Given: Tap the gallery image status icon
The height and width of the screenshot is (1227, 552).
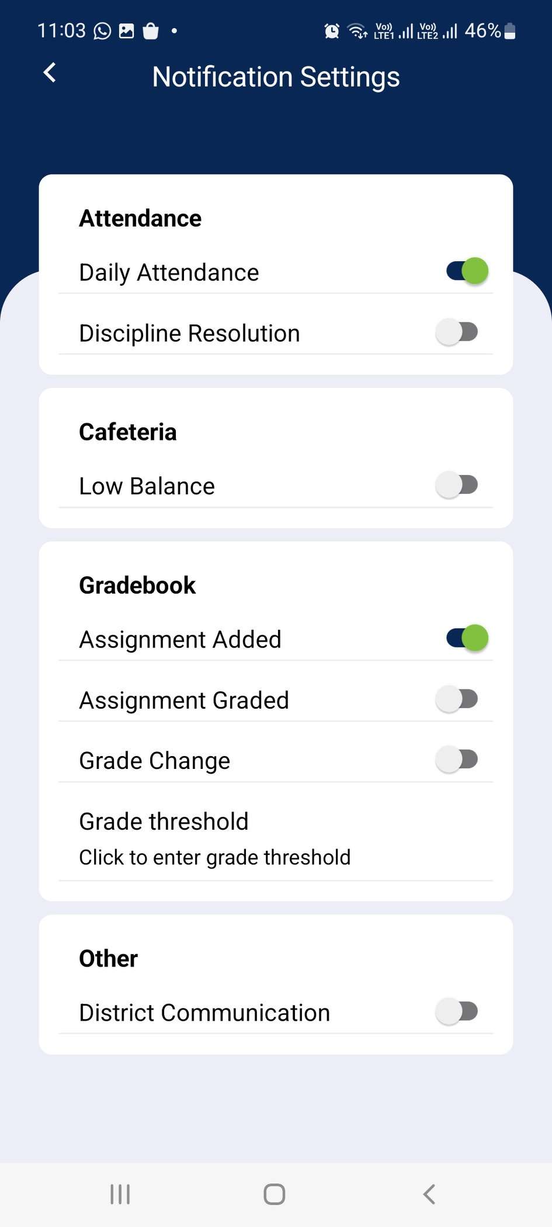Looking at the screenshot, I should pyautogui.click(x=127, y=31).
